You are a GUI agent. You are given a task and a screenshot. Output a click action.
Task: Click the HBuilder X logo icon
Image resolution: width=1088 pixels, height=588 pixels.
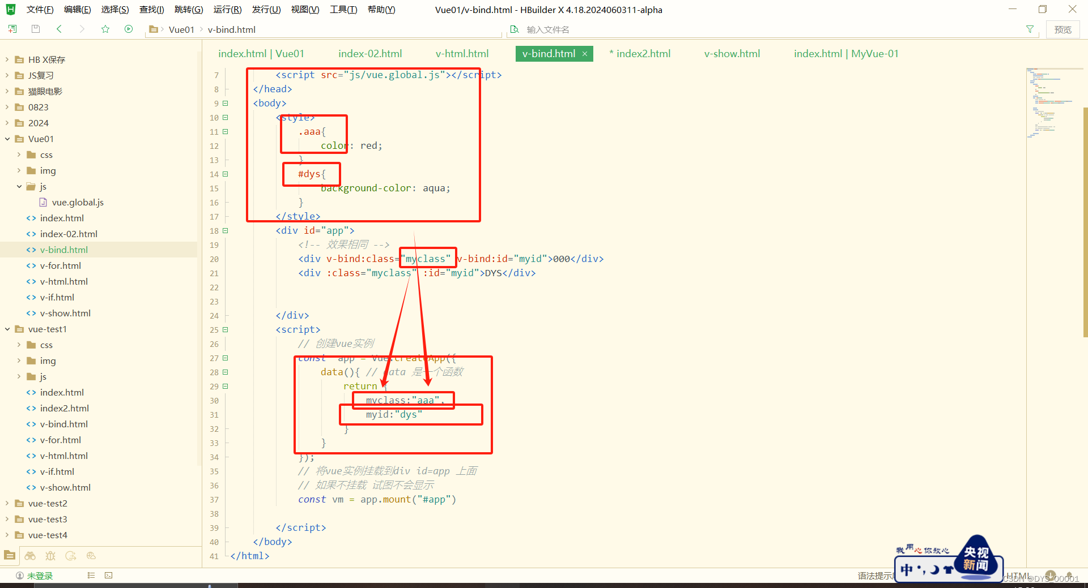coord(11,9)
